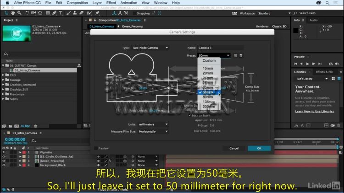Screen dimensions: 344x193
Task: Open camera Type dropdown Two-Node Camera
Action: click(150, 48)
